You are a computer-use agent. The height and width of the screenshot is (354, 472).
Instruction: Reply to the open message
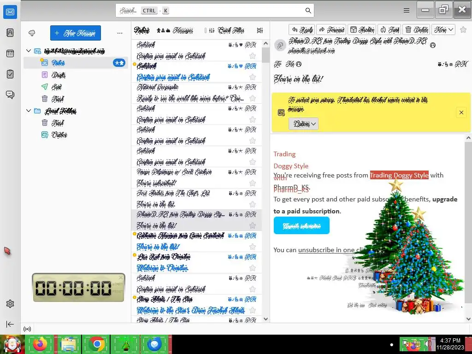302,29
